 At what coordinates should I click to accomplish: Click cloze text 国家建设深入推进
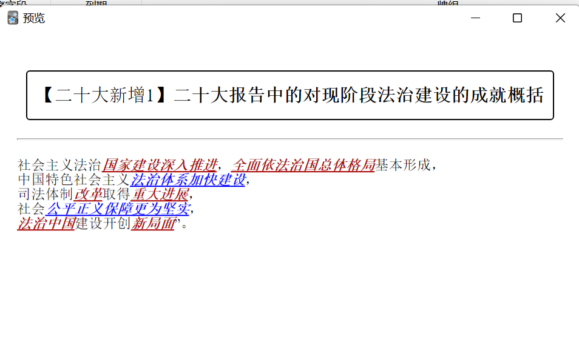pos(160,165)
